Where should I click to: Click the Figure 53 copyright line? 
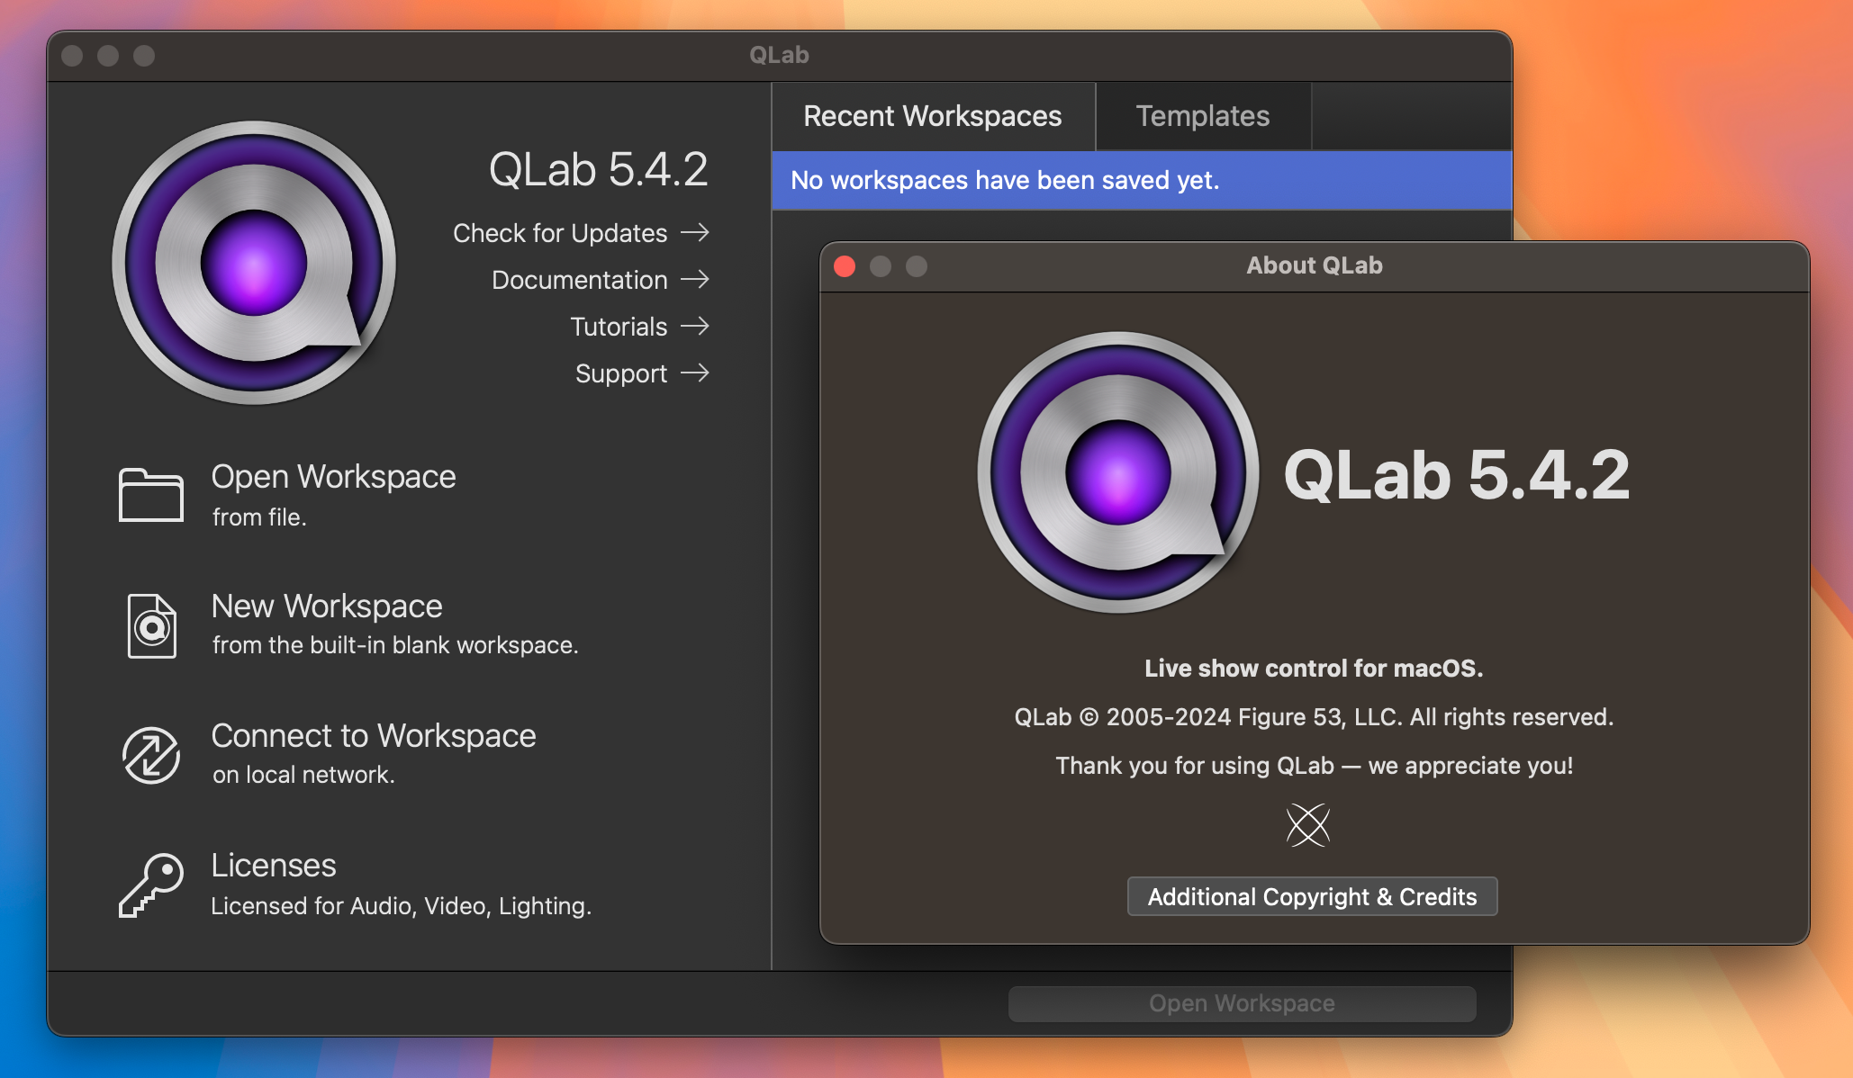pyautogui.click(x=1314, y=717)
